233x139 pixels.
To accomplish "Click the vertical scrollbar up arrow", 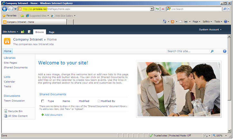I will coord(229,36).
